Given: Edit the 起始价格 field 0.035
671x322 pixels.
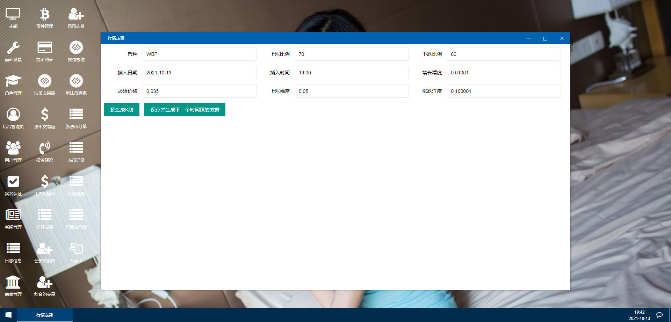Looking at the screenshot, I should (x=200, y=91).
